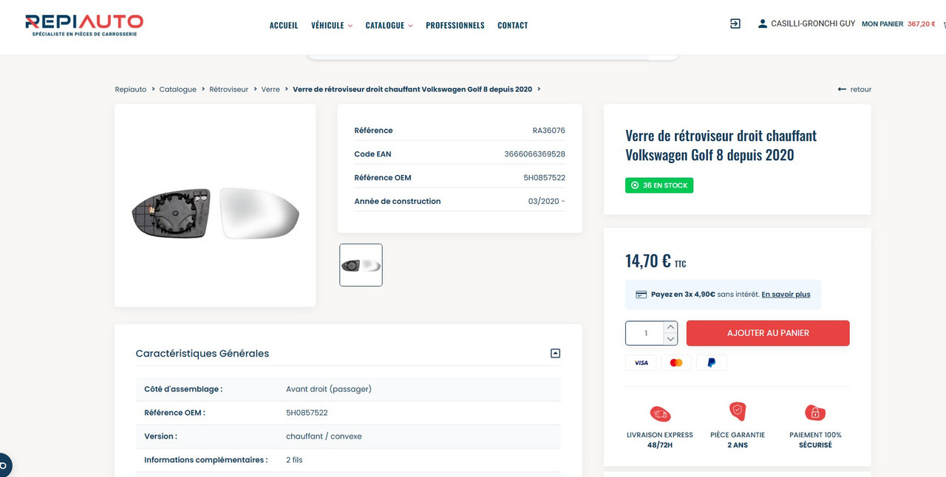Add the product to the cart
The width and height of the screenshot is (946, 477).
[768, 333]
